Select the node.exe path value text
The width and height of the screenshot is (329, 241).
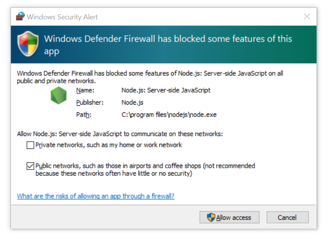[169, 115]
